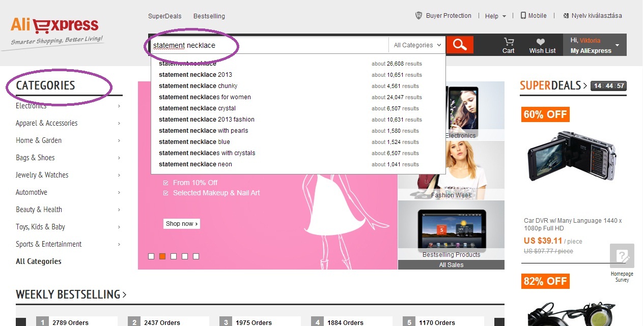Select the orange second carousel dot
Viewport: 643px width, 326px height.
(x=162, y=256)
